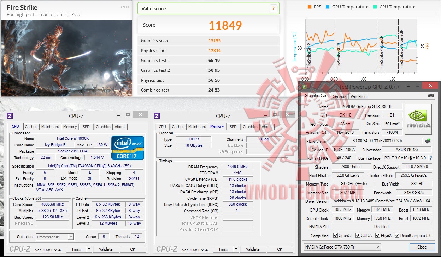This screenshot has height=257, width=441.
Task: Click the GPU-Z title bar application icon
Action: click(x=305, y=86)
